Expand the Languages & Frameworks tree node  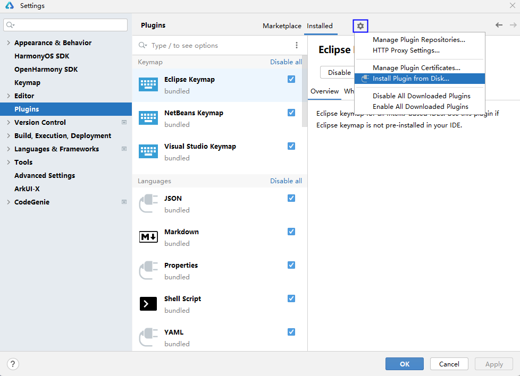coord(9,149)
